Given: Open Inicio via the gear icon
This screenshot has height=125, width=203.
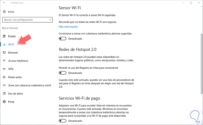Looking at the screenshot, I should (4, 12).
